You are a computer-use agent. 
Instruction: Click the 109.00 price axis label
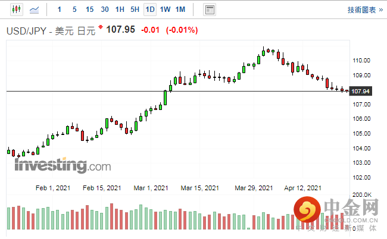[x=361, y=75]
